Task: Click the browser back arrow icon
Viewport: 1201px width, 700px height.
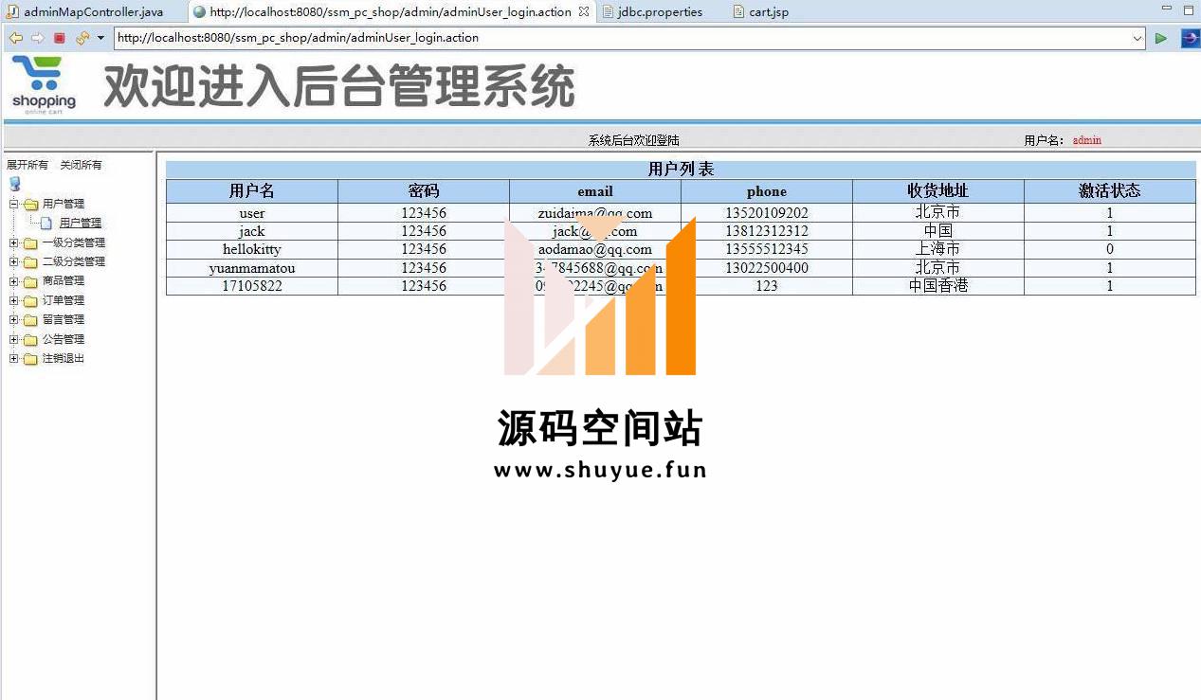Action: pos(15,38)
